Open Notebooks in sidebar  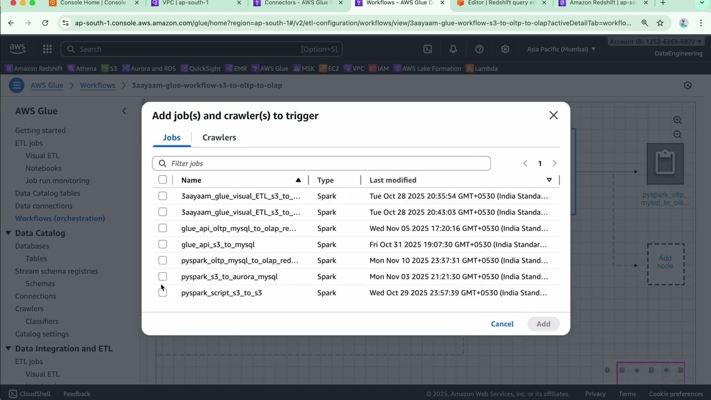43,168
